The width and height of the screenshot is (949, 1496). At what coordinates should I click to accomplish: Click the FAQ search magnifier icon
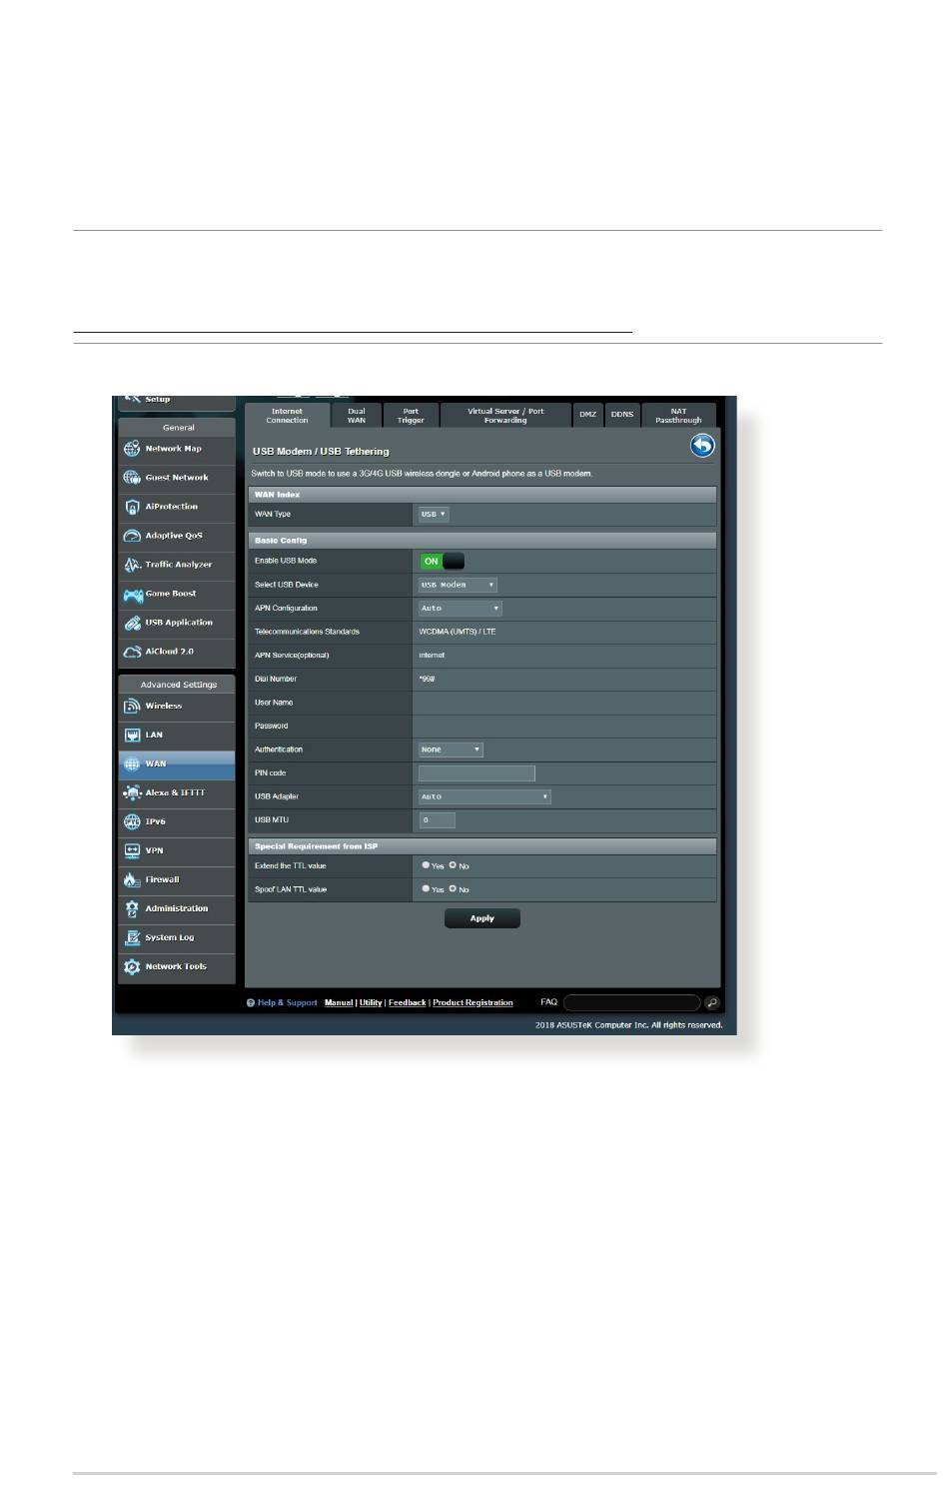[x=712, y=1002]
